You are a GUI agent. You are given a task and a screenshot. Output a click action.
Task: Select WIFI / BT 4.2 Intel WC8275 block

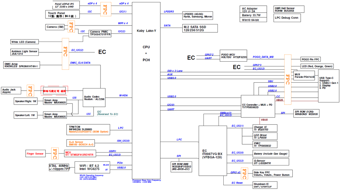pos(92,168)
